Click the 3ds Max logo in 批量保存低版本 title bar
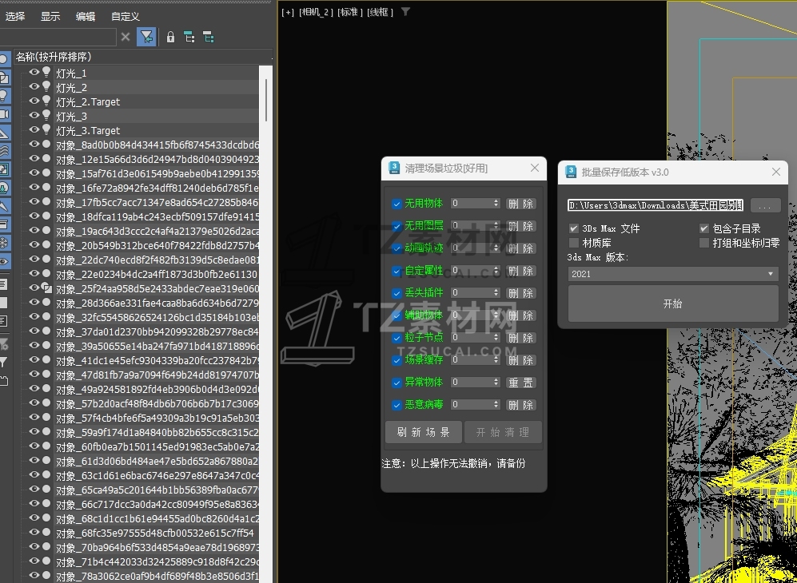Screen dimensions: 797x583 point(571,173)
